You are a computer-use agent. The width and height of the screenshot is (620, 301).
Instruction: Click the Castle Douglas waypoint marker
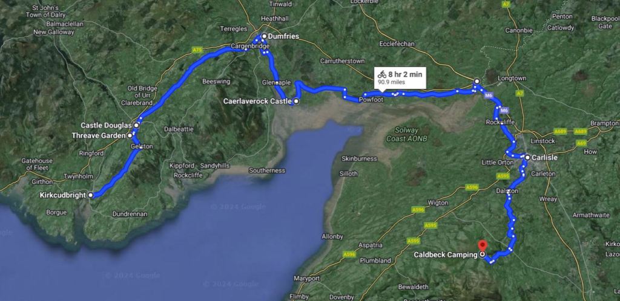pyautogui.click(x=136, y=125)
